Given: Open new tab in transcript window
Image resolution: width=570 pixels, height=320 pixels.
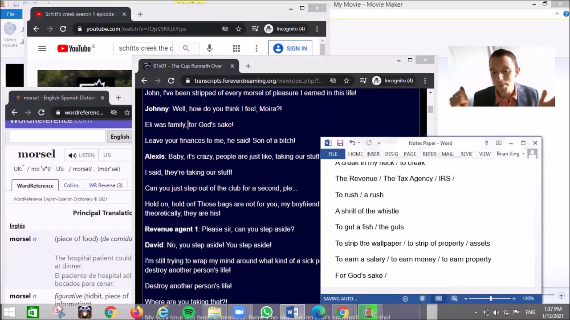Looking at the screenshot, I should click(248, 66).
